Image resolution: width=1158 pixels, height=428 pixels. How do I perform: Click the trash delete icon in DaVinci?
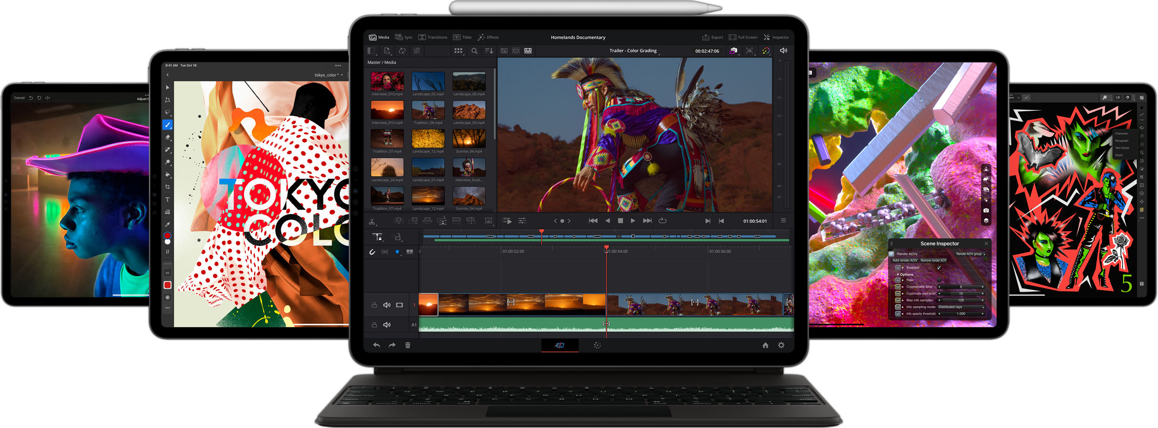pyautogui.click(x=407, y=345)
